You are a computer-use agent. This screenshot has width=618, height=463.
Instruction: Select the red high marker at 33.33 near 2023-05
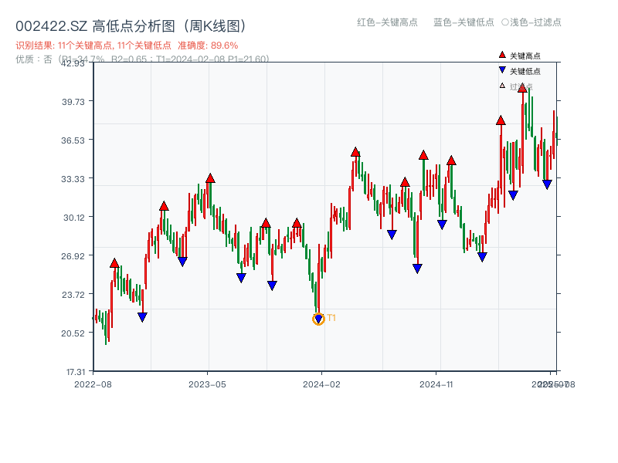(x=210, y=178)
